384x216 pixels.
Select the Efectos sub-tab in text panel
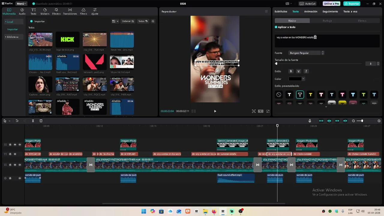click(362, 21)
